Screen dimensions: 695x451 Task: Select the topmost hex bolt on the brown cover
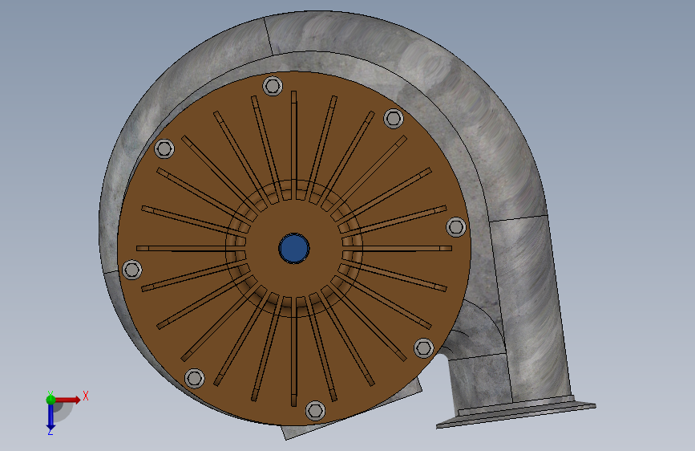(273, 86)
